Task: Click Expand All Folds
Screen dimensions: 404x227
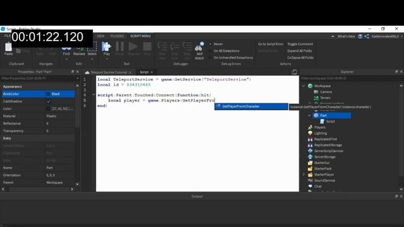Action: click(x=300, y=51)
